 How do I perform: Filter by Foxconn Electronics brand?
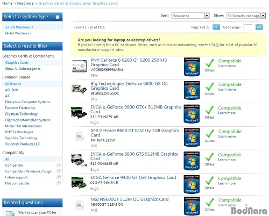(20, 108)
